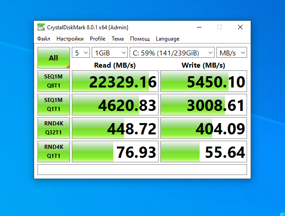Open the Помощ menu
Screen dimensions: 285x216
[140, 39]
